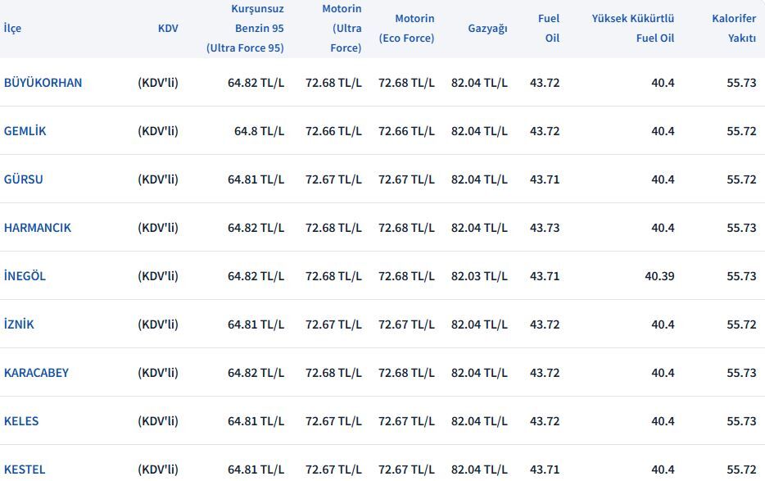Image resolution: width=765 pixels, height=481 pixels.
Task: Open the GEMLİK district link
Action: [25, 131]
